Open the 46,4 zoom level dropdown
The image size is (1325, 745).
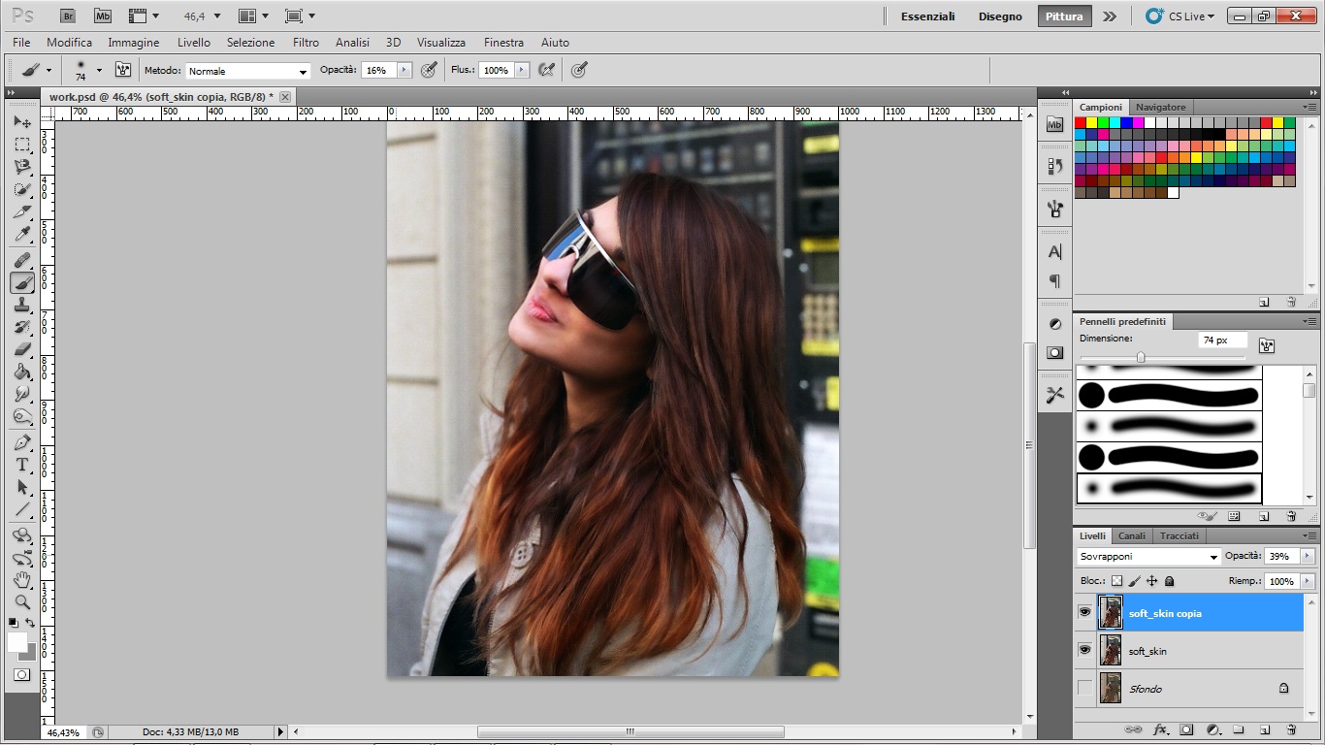[216, 16]
